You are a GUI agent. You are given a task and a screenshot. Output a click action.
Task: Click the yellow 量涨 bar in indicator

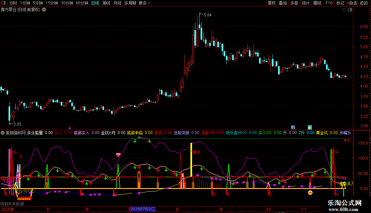click(191, 160)
